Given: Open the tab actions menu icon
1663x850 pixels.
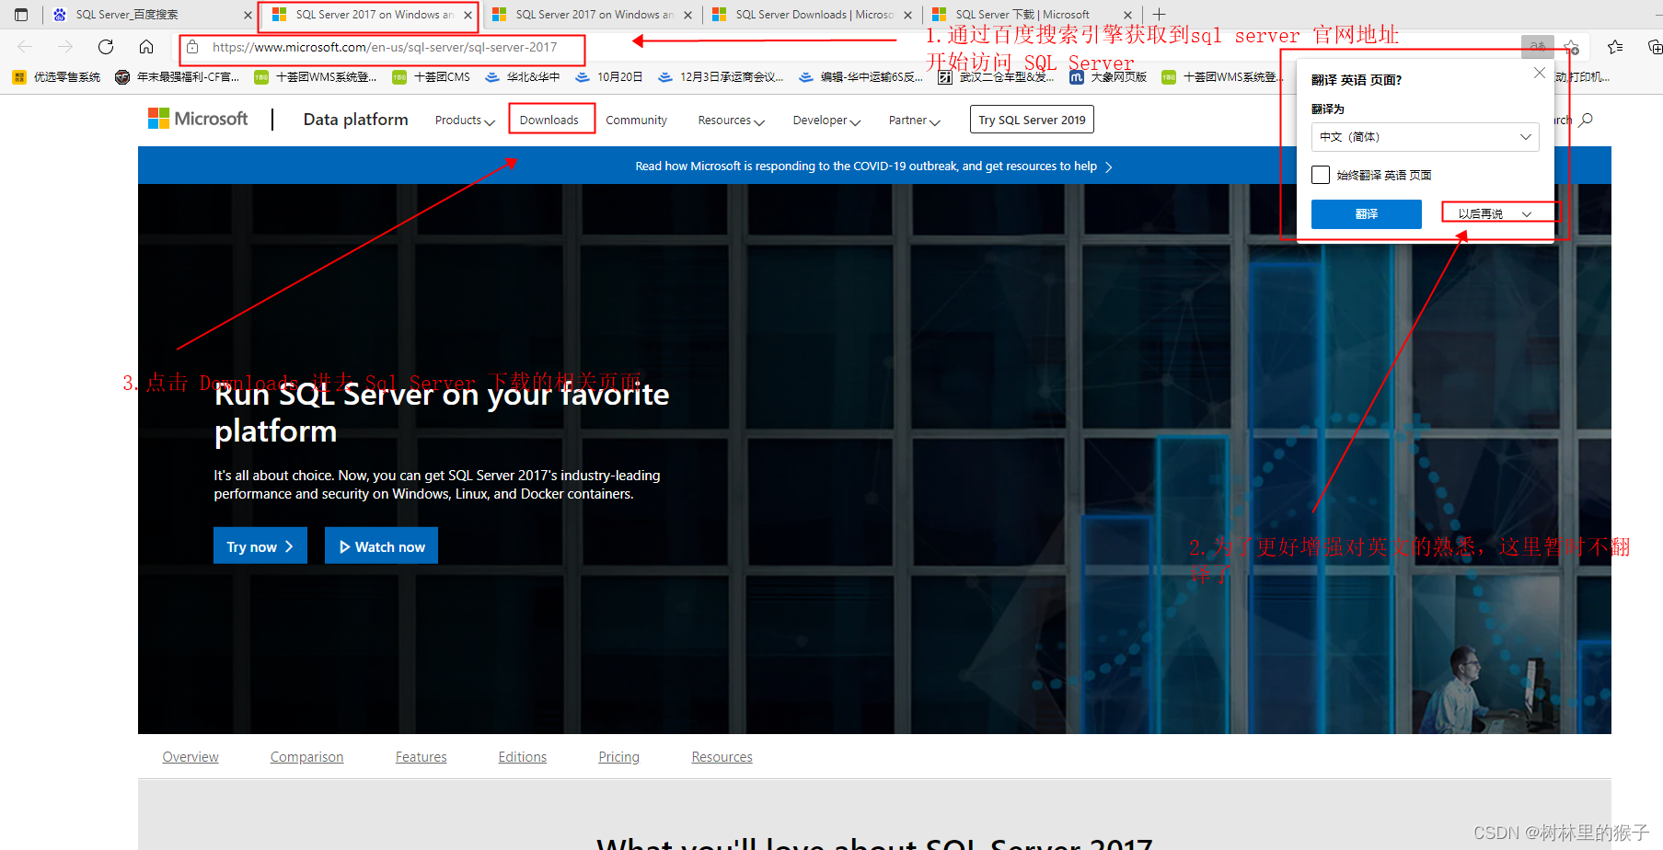Looking at the screenshot, I should 21,15.
